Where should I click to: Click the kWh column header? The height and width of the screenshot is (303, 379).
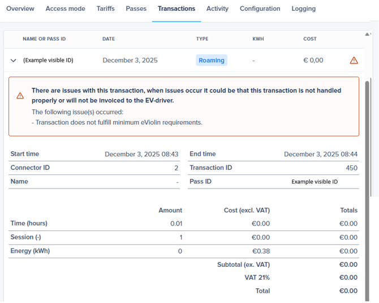pyautogui.click(x=258, y=39)
